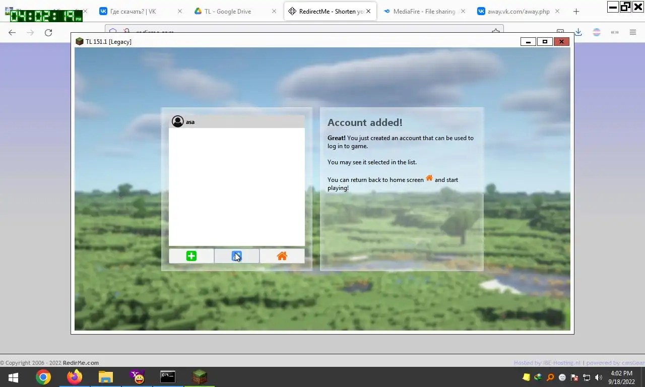This screenshot has height=387, width=645.
Task: Close the TL 151.1 launcher window
Action: click(561, 42)
